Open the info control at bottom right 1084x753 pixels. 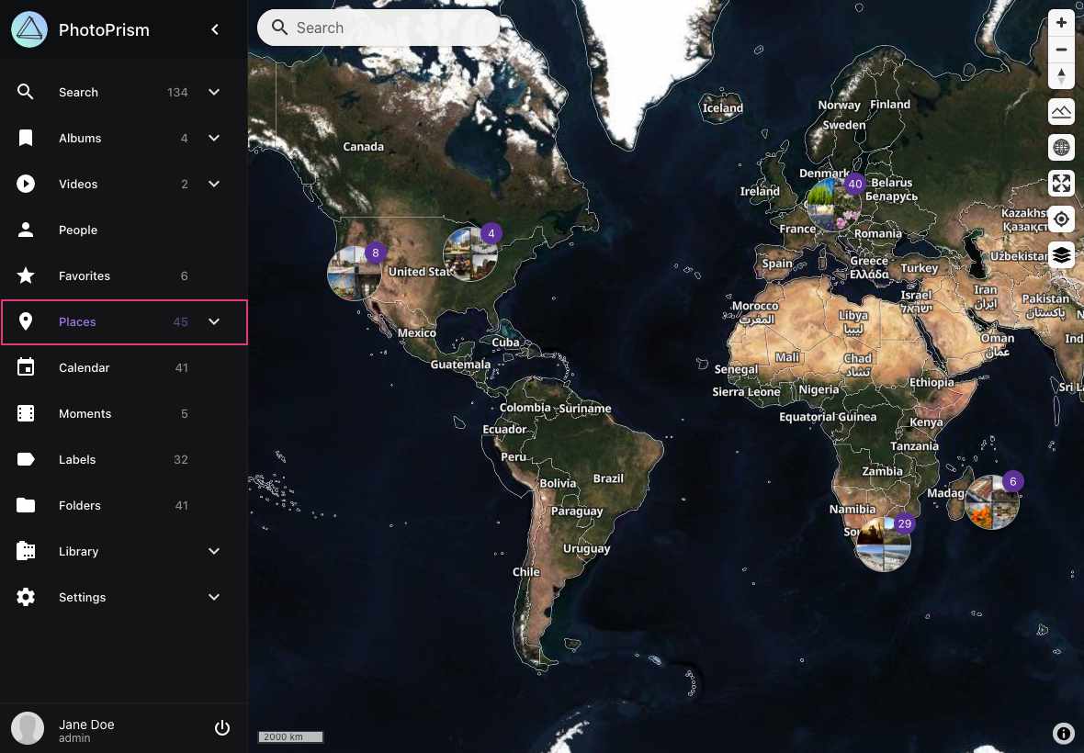pos(1063,734)
